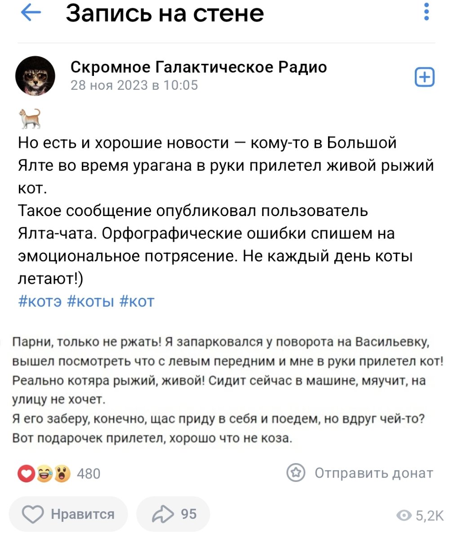This screenshot has width=453, height=539.
Task: Tap the community avatar with the cat
Action: [x=36, y=76]
